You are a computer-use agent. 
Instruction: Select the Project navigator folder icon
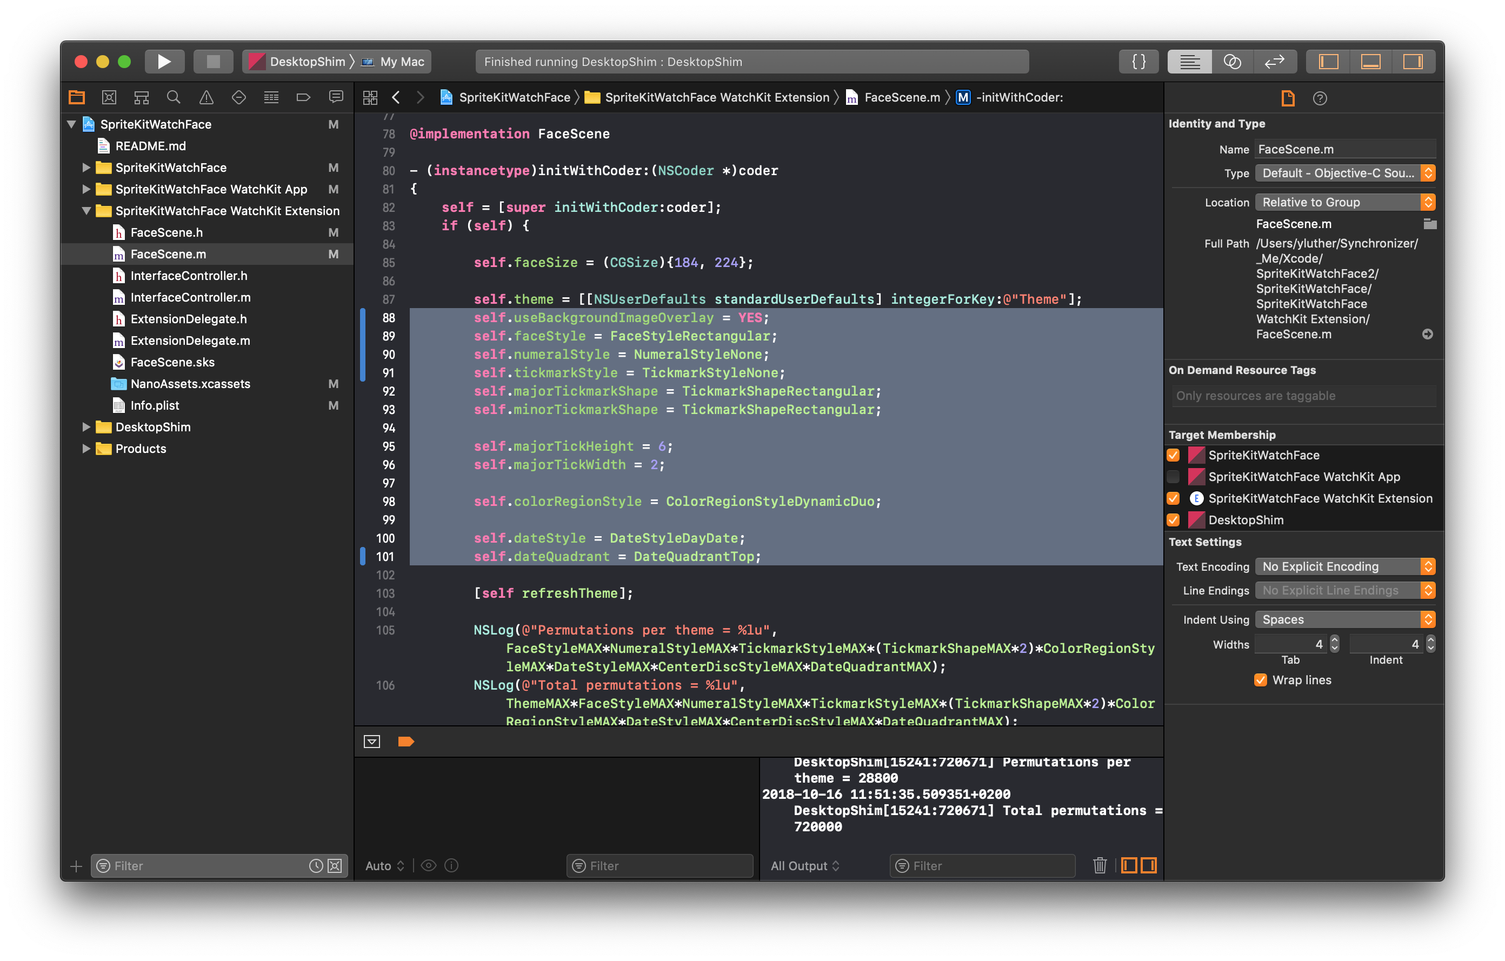point(77,97)
